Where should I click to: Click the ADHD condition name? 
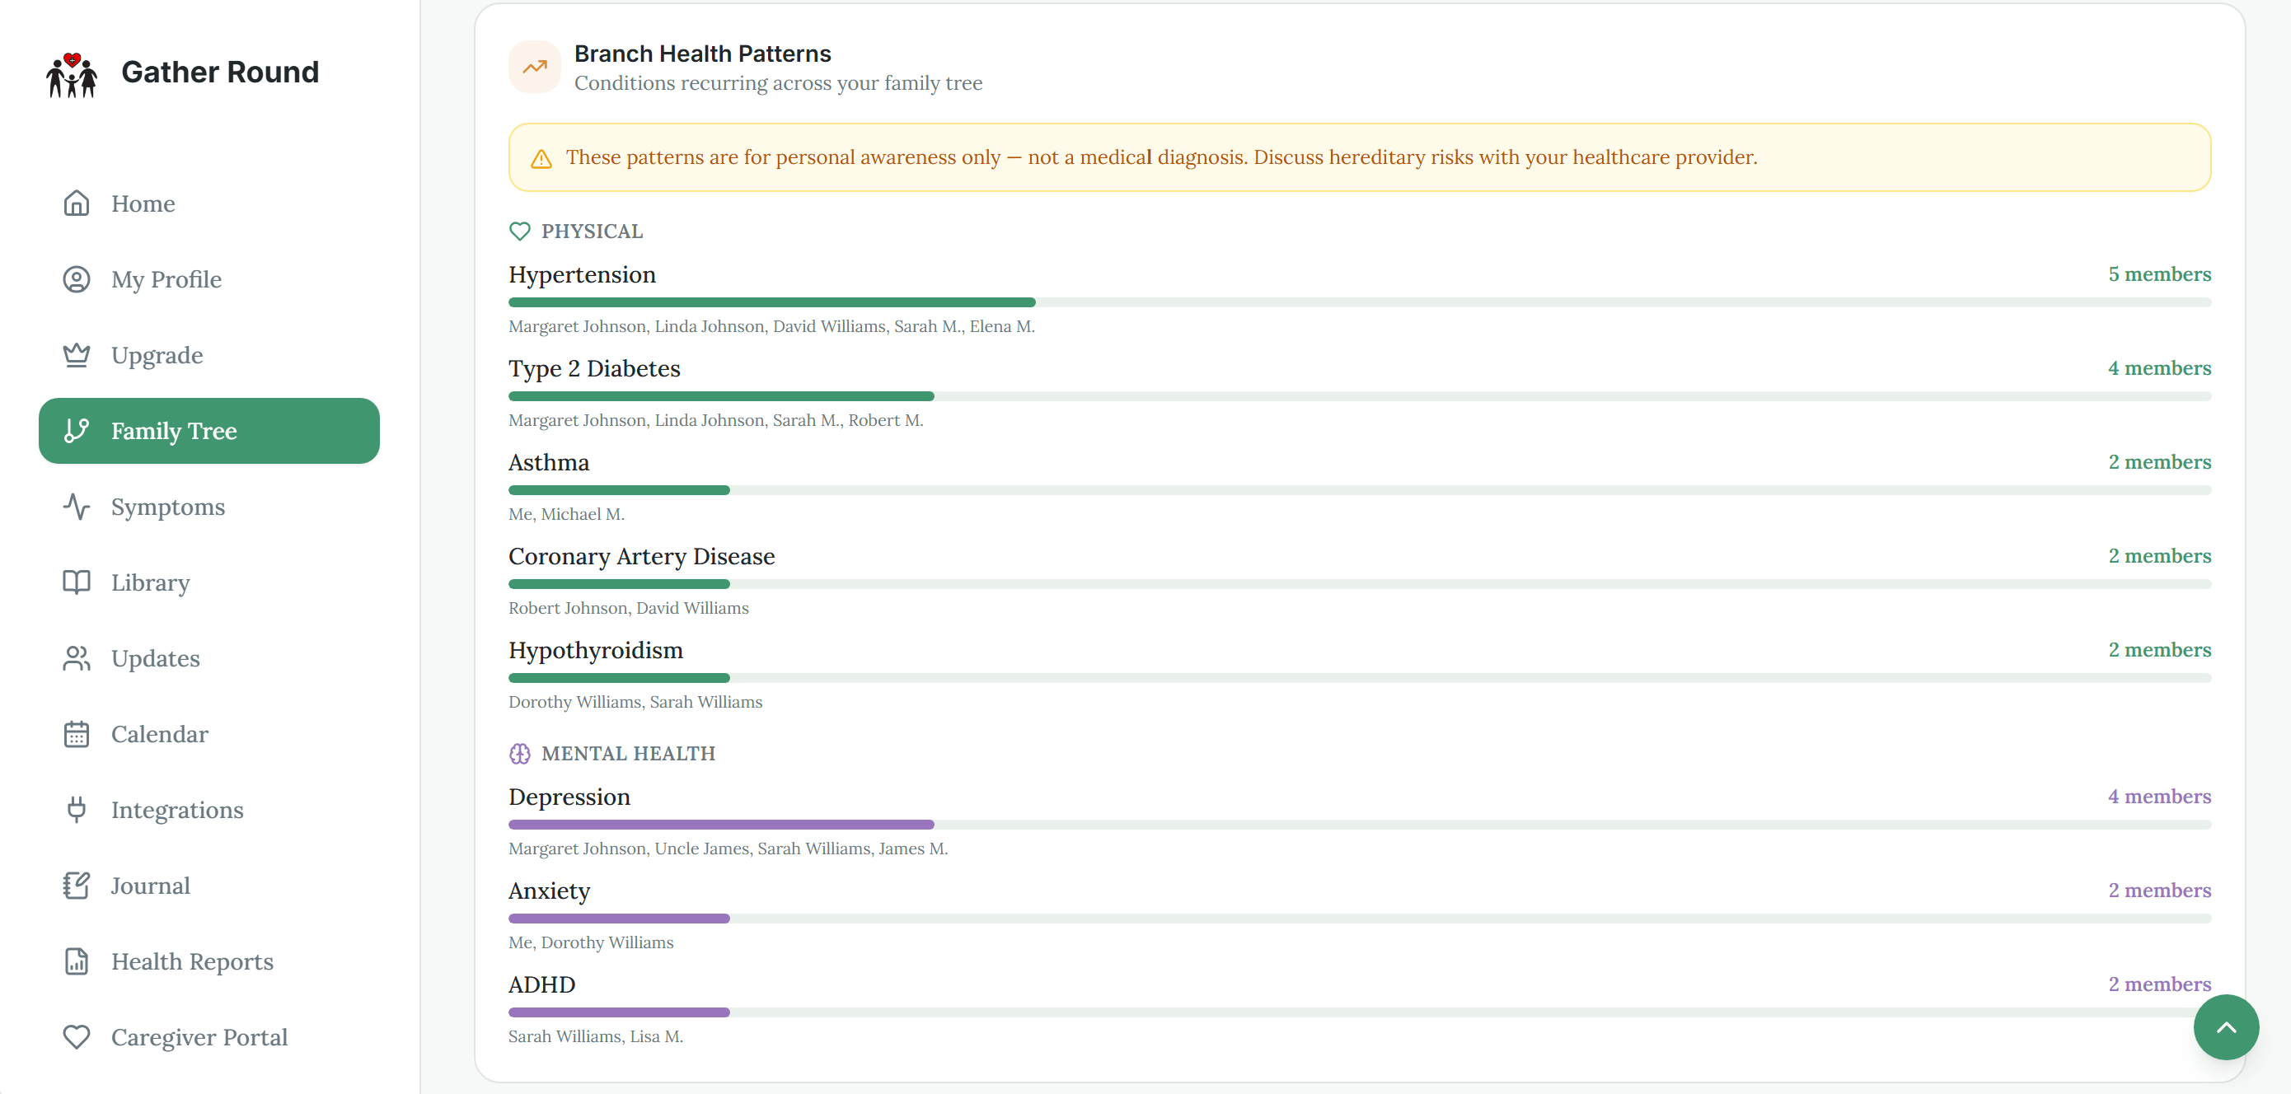click(x=541, y=984)
